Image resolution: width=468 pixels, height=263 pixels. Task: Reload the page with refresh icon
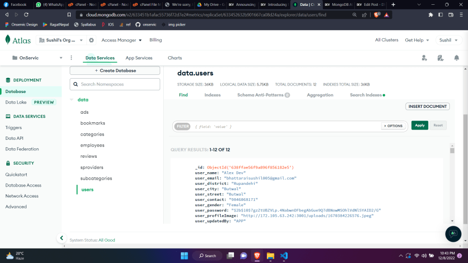pos(26,15)
